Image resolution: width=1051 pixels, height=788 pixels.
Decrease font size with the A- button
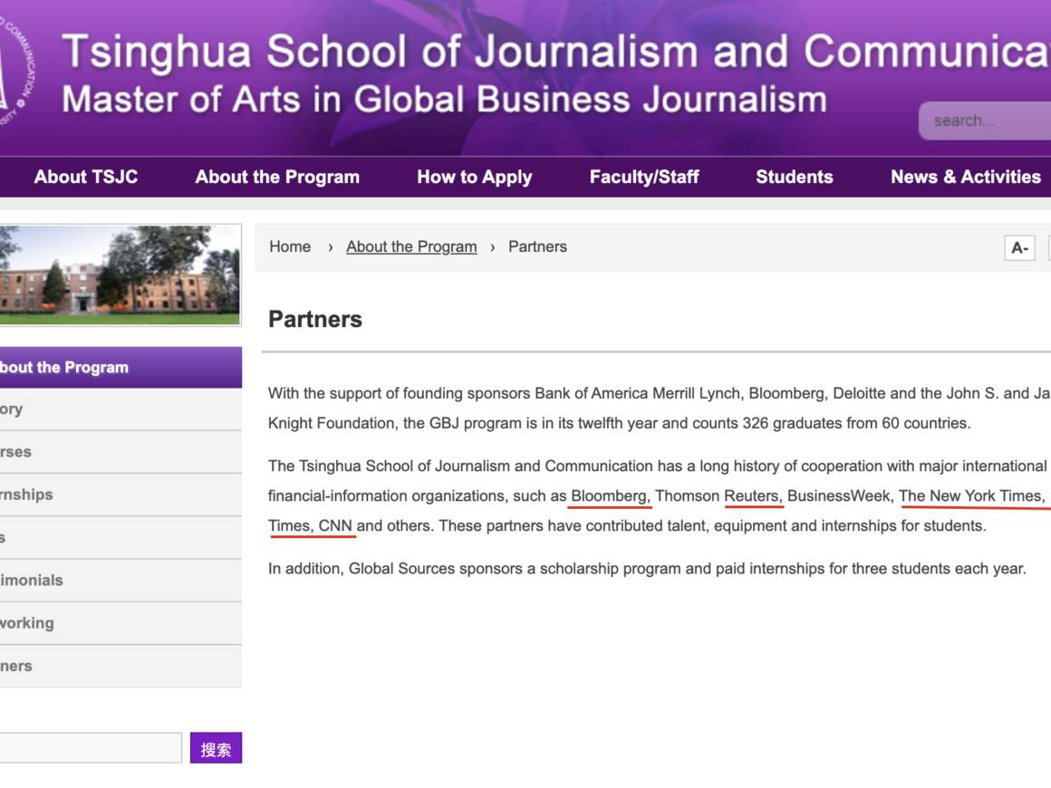(1019, 247)
